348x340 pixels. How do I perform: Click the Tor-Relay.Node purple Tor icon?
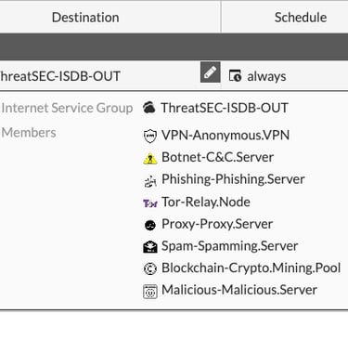coord(150,203)
